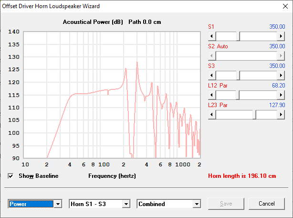293x218 pixels.
Task: Click the disabled S2 left arrow
Action: click(212, 56)
